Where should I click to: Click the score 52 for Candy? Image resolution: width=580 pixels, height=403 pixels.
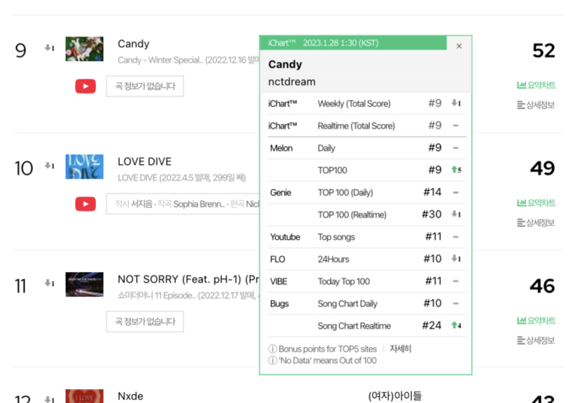[x=544, y=50]
